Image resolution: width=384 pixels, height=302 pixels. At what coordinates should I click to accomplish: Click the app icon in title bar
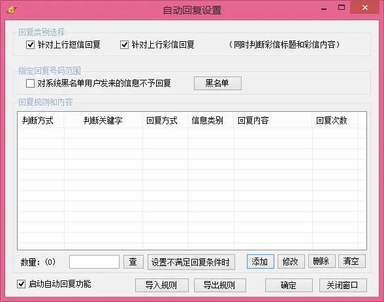[12, 10]
